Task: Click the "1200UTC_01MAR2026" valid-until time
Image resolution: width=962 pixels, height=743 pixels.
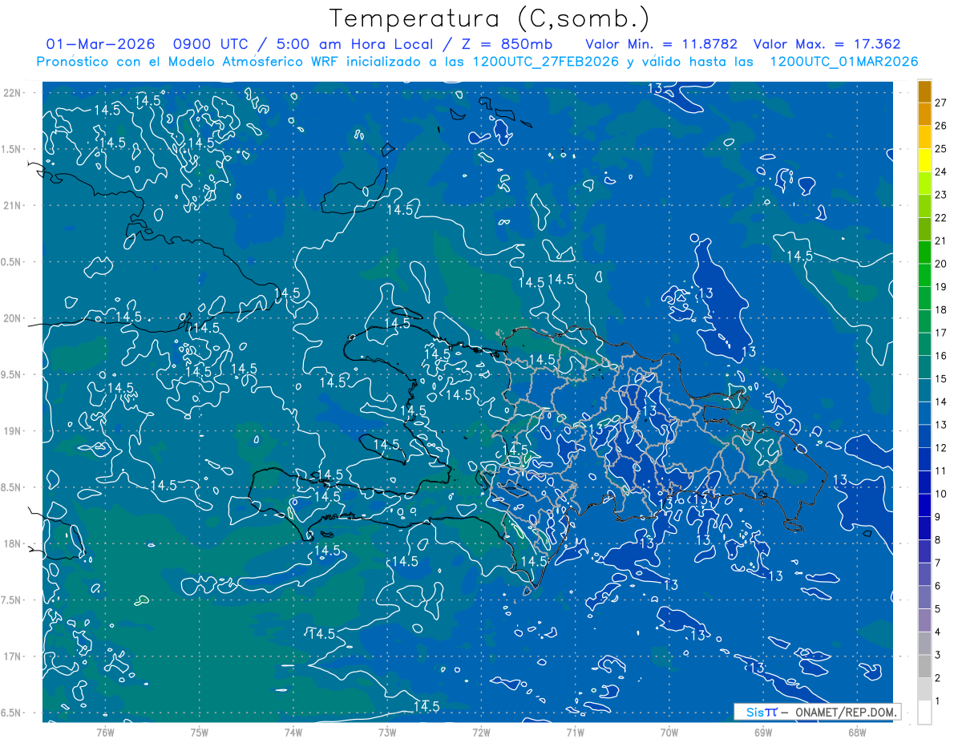Action: click(x=843, y=62)
